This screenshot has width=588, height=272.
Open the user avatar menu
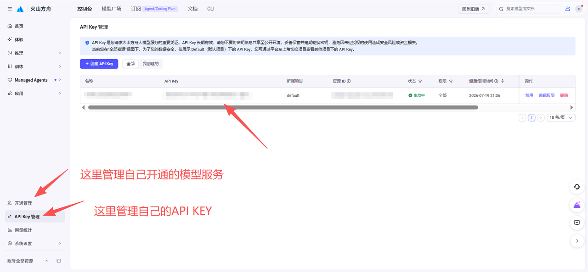[579, 9]
